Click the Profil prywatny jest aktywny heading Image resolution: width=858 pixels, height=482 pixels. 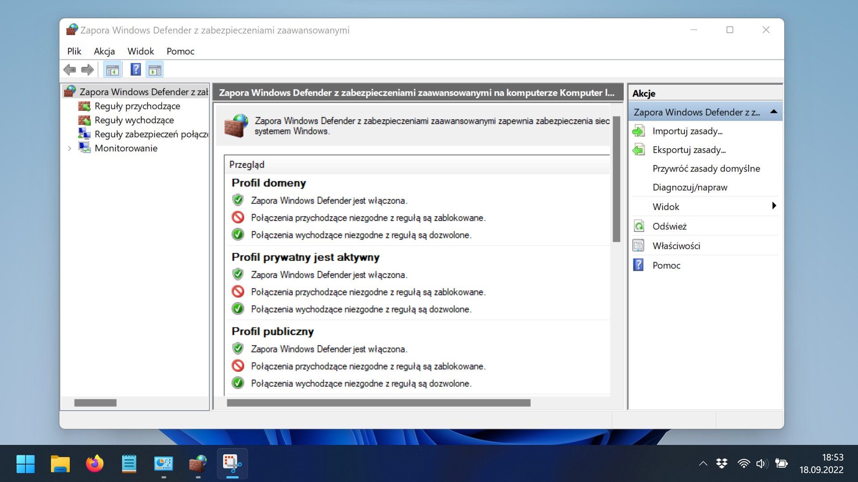pyautogui.click(x=305, y=257)
